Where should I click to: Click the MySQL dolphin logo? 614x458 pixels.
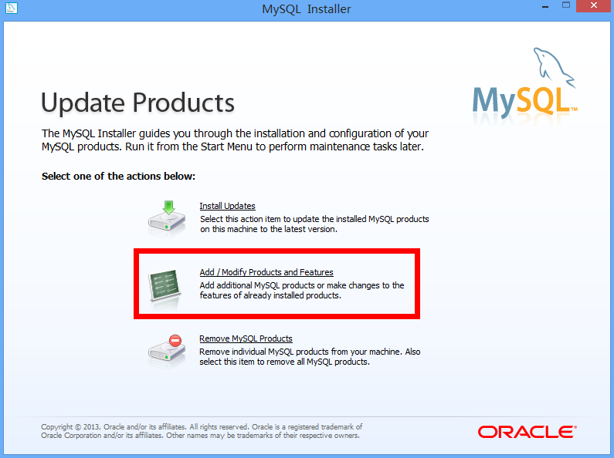pyautogui.click(x=524, y=85)
